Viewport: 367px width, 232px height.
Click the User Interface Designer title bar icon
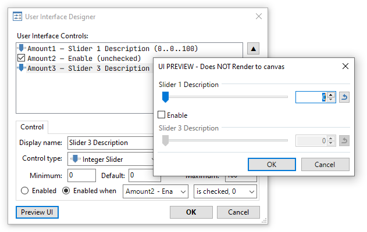tap(17, 17)
